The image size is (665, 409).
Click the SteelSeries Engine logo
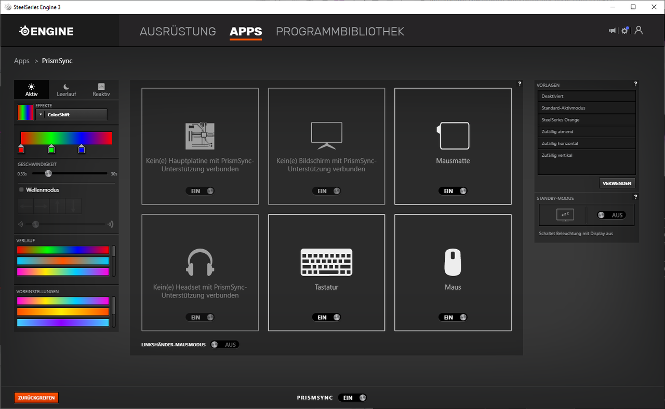click(47, 31)
